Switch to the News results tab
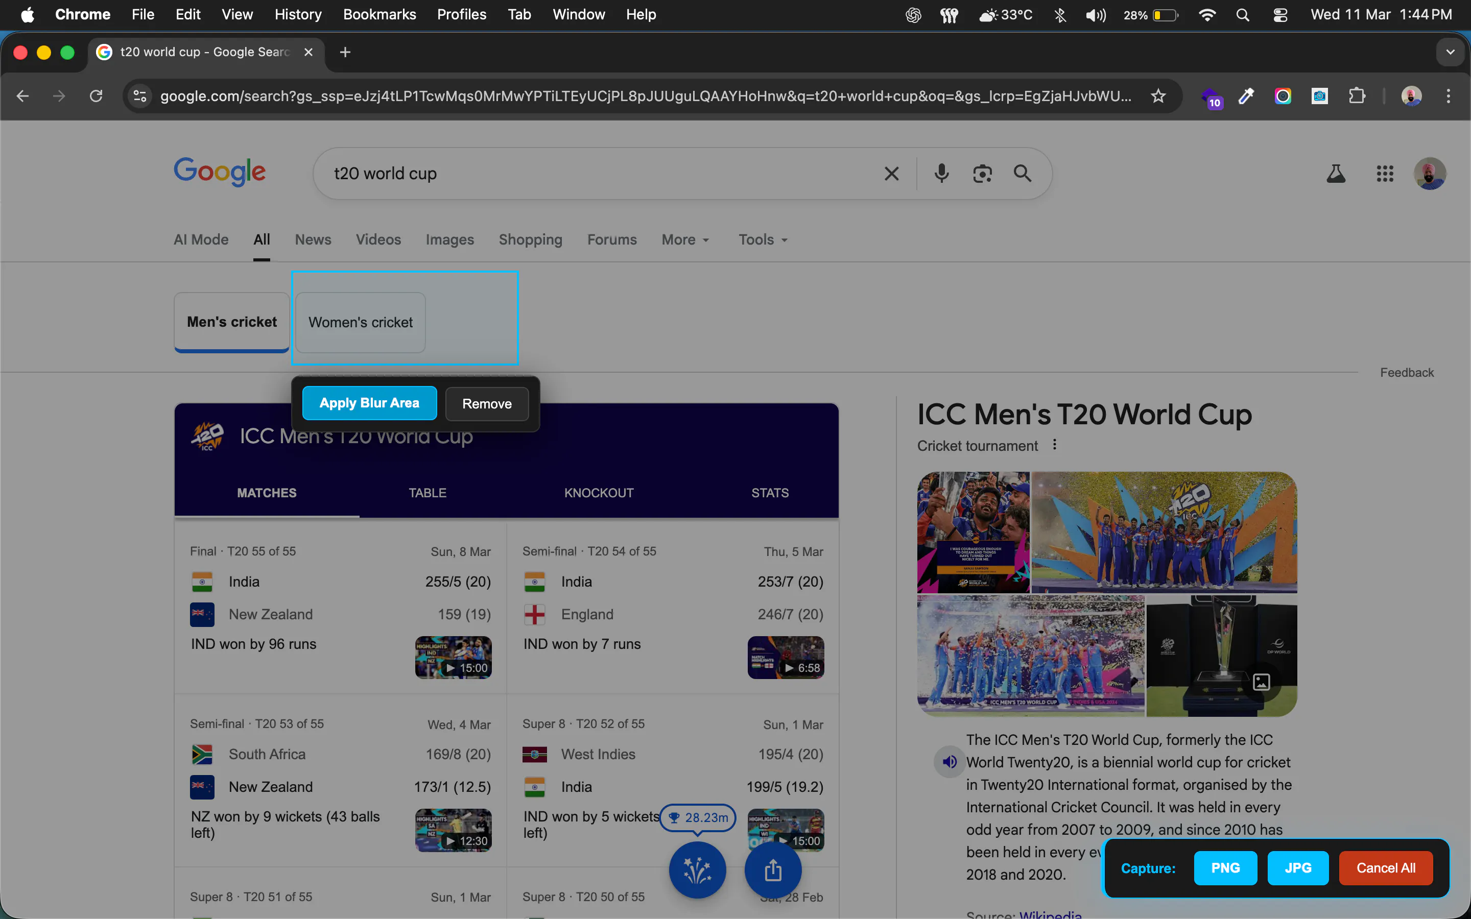Screen dimensions: 1471x919 click(313, 240)
